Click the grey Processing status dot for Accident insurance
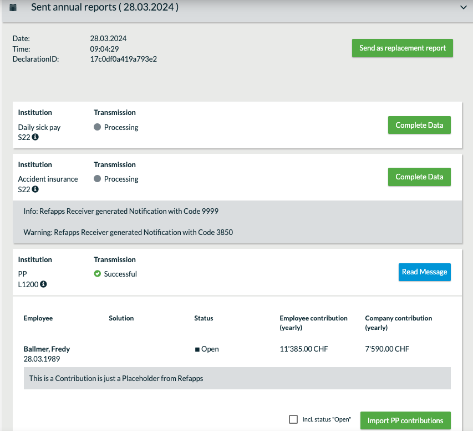This screenshot has height=431, width=473. coord(97,179)
